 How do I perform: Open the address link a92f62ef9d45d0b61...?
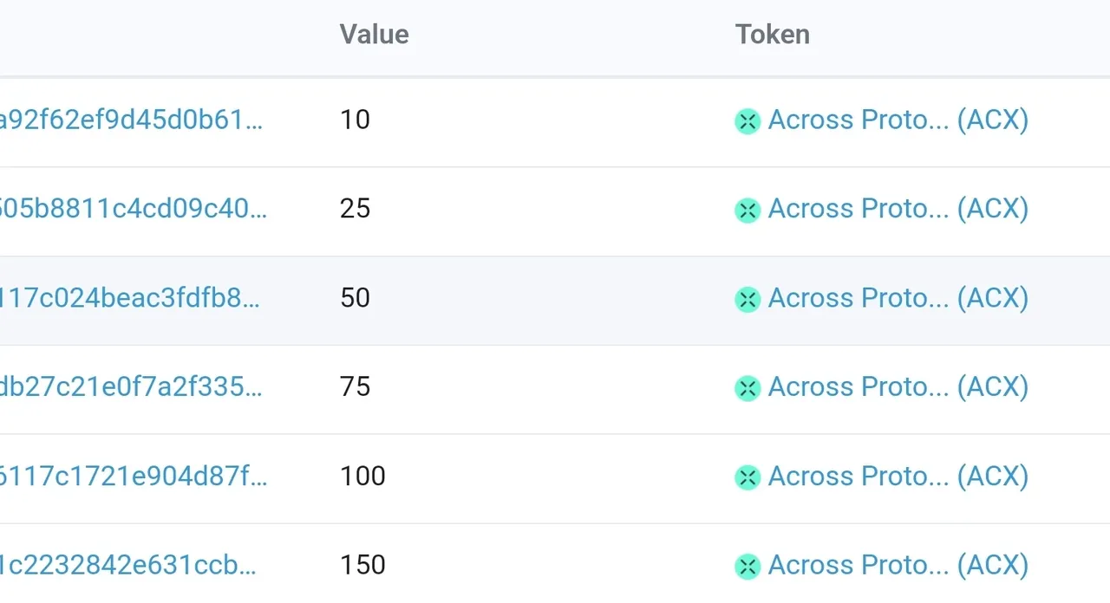tap(131, 120)
